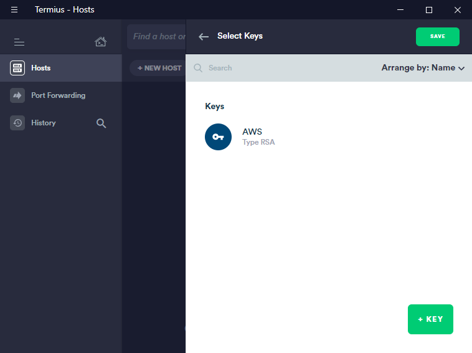This screenshot has width=472, height=353.
Task: Click the Keys section heading
Action: coord(215,106)
